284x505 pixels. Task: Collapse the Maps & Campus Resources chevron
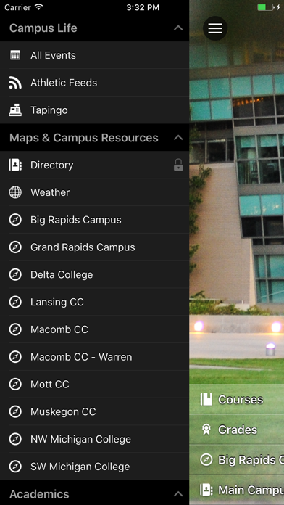pyautogui.click(x=178, y=138)
